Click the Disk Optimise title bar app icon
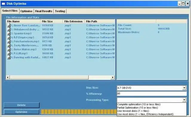This screenshot has height=117, width=191. click(3, 4)
